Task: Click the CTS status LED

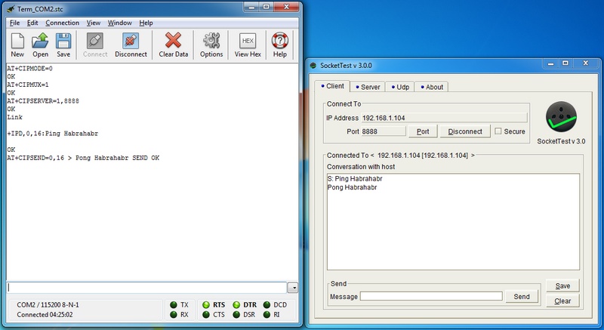Action: click(x=206, y=315)
